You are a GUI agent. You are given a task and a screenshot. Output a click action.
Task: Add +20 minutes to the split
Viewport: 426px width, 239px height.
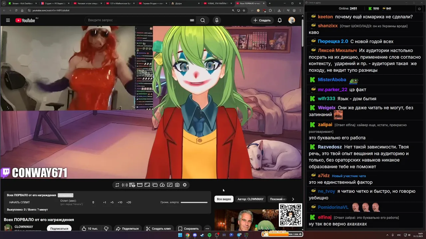tap(129, 202)
